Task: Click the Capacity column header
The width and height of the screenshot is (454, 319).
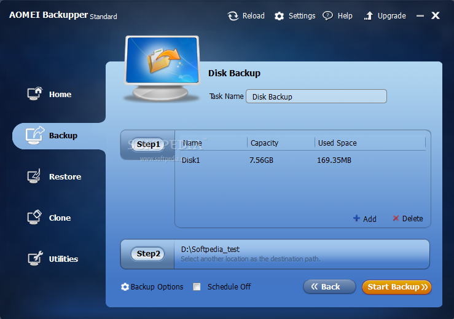Action: pyautogui.click(x=264, y=143)
